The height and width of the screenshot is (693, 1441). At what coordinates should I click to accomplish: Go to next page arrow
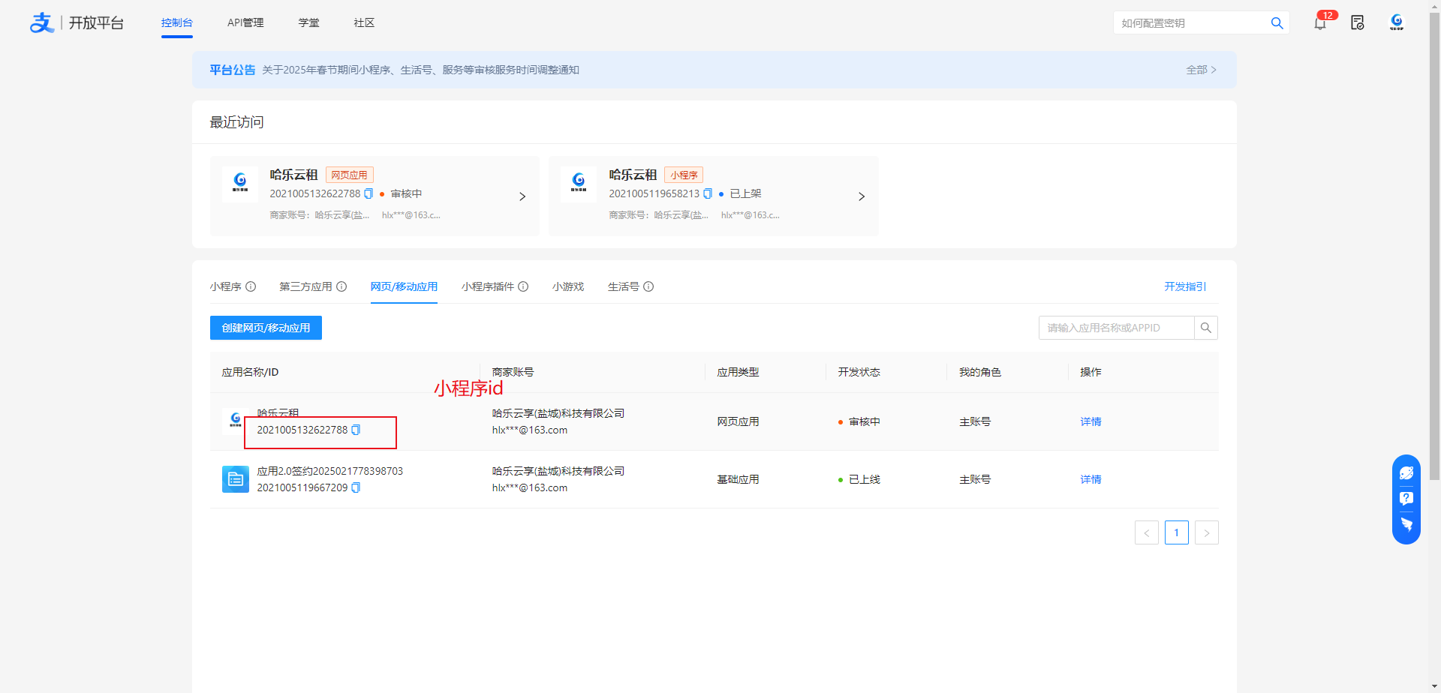coord(1207,532)
